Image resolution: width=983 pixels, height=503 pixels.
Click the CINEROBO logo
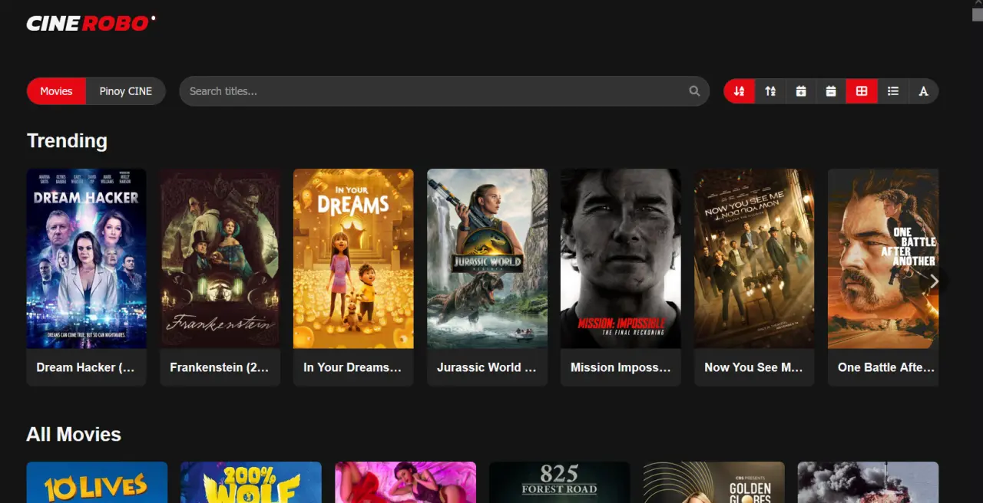click(x=91, y=24)
